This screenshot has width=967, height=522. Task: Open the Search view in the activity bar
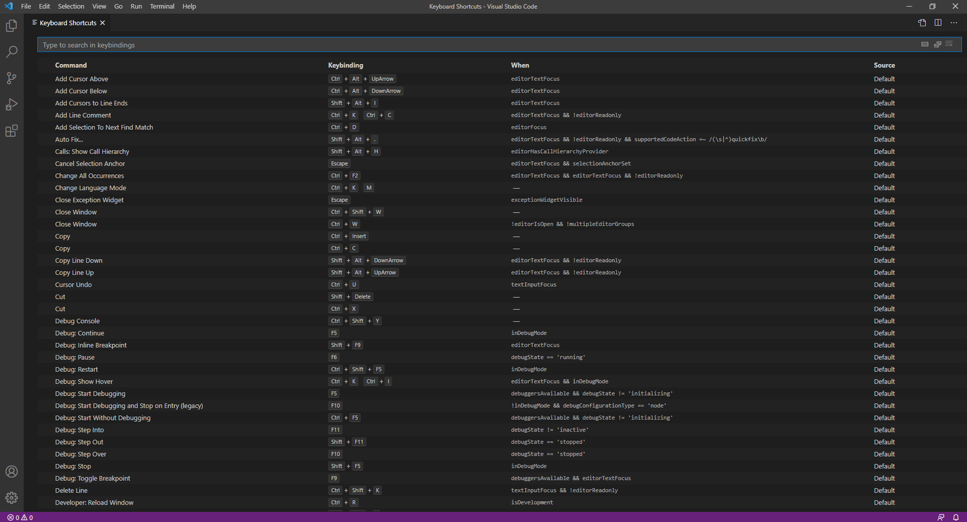[12, 52]
